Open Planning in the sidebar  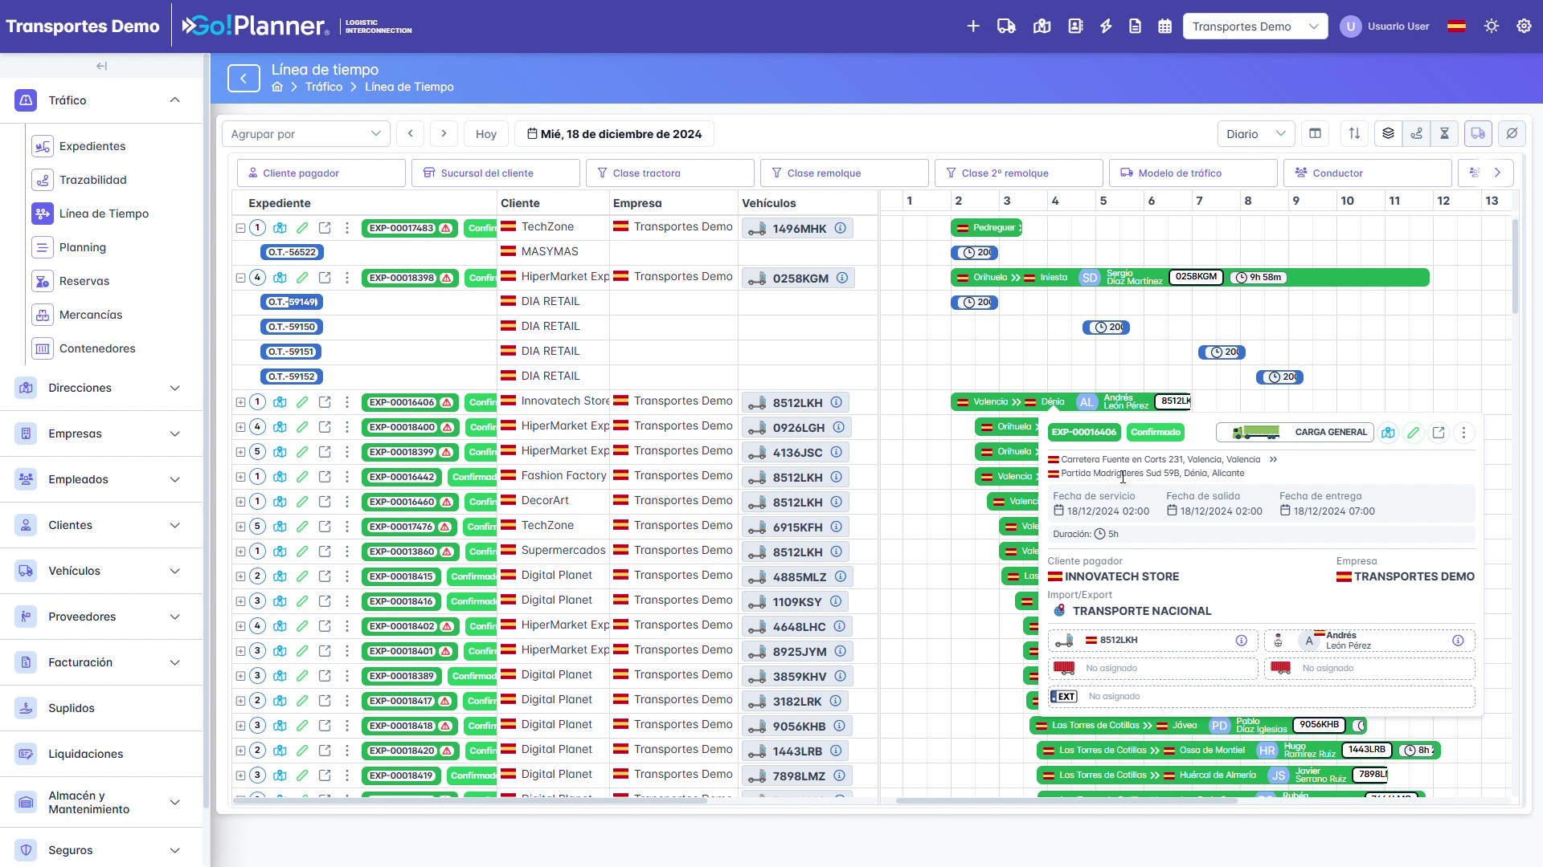[x=83, y=247]
